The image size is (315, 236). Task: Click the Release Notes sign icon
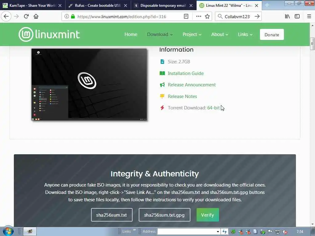click(x=162, y=96)
